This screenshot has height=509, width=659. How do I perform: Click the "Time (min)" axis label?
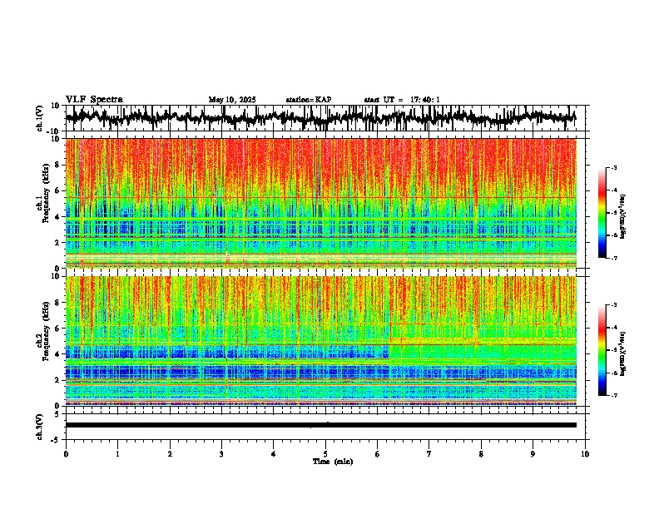333,462
